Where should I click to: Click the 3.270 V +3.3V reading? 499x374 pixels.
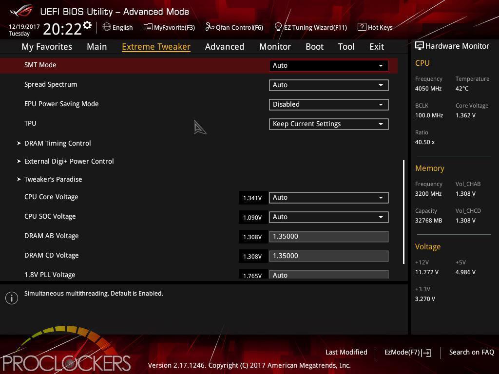[x=425, y=299]
